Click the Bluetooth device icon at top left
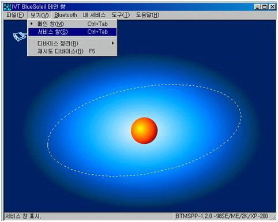The width and height of the screenshot is (278, 222). (x=20, y=36)
